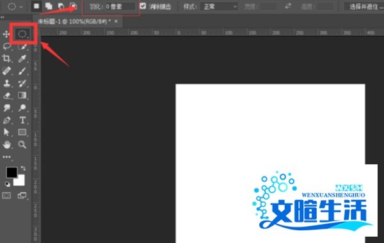Click the width input field
The height and width of the screenshot is (243, 384).
coord(269,6)
